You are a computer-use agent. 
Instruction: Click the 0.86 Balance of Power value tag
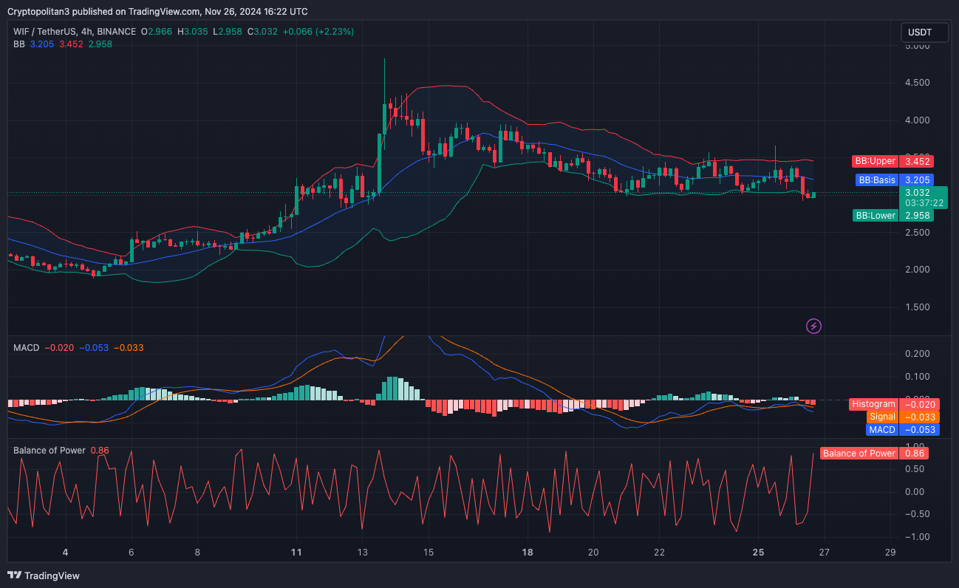[913, 454]
